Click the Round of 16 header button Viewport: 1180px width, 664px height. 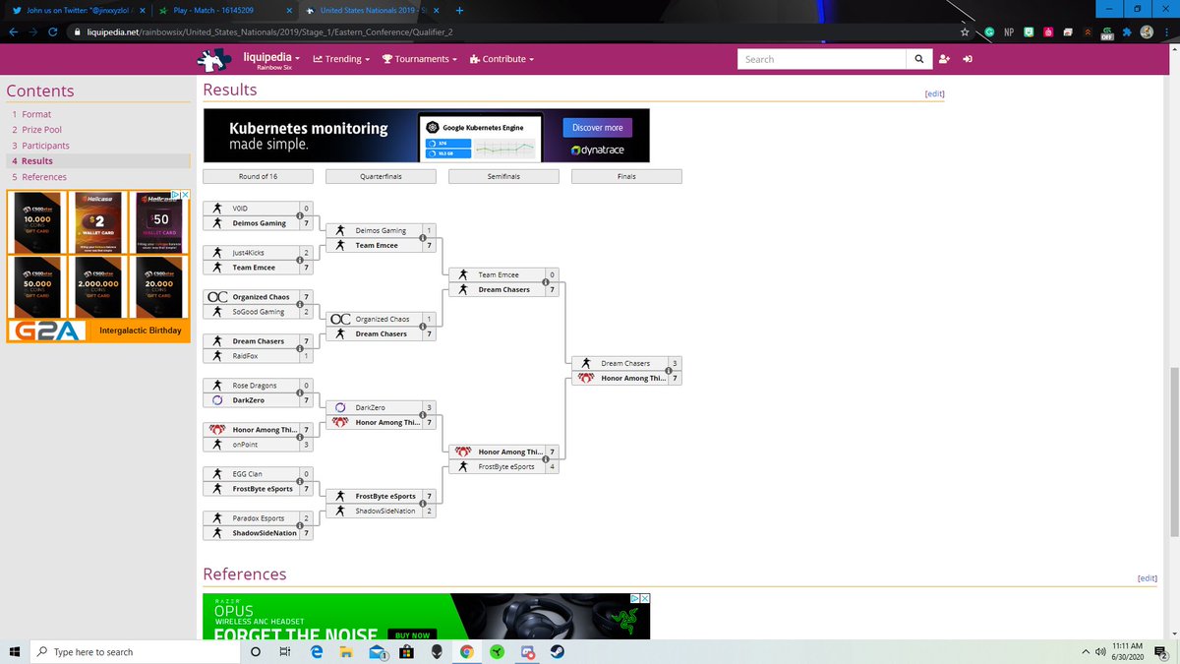(x=258, y=176)
